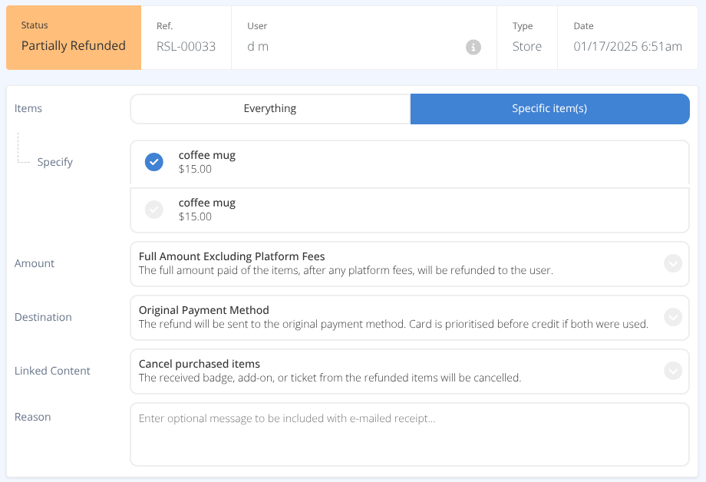Screen dimensions: 706x482
Task: Click the chevron icon in the Destination row
Action: [x=672, y=317]
